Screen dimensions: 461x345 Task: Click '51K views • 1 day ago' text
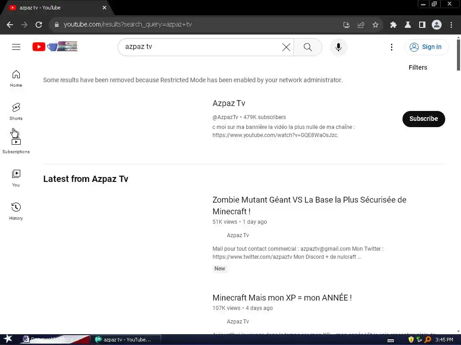click(240, 222)
